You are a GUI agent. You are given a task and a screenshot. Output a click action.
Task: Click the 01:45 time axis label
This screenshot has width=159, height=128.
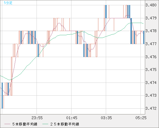pyautogui.click(x=72, y=118)
